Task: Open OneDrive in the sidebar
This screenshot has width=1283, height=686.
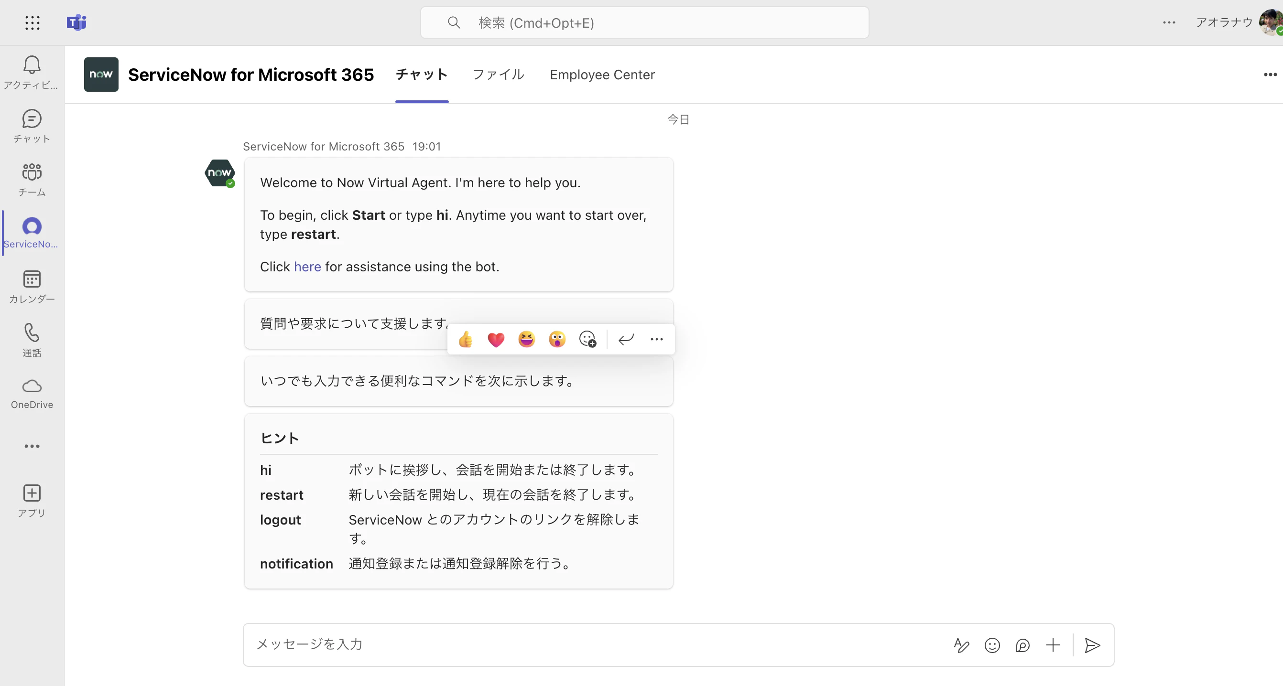Action: (x=32, y=394)
